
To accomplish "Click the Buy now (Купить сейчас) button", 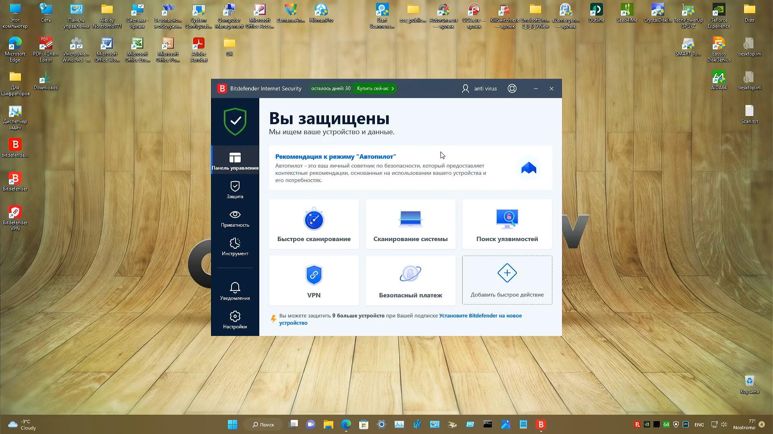I will 375,88.
